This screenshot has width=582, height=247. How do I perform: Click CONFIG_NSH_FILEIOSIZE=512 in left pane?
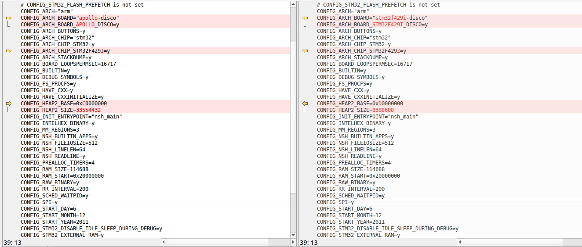click(59, 143)
